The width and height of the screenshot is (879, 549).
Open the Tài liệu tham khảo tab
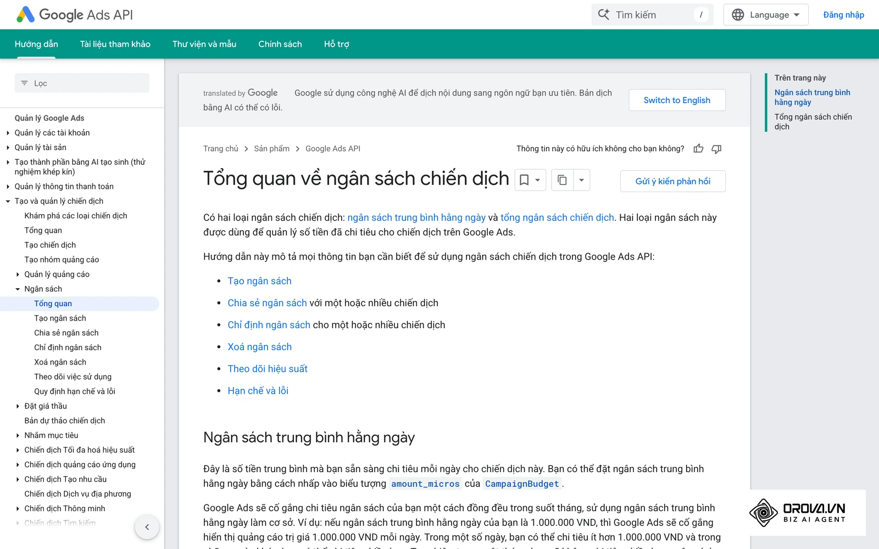coord(115,44)
